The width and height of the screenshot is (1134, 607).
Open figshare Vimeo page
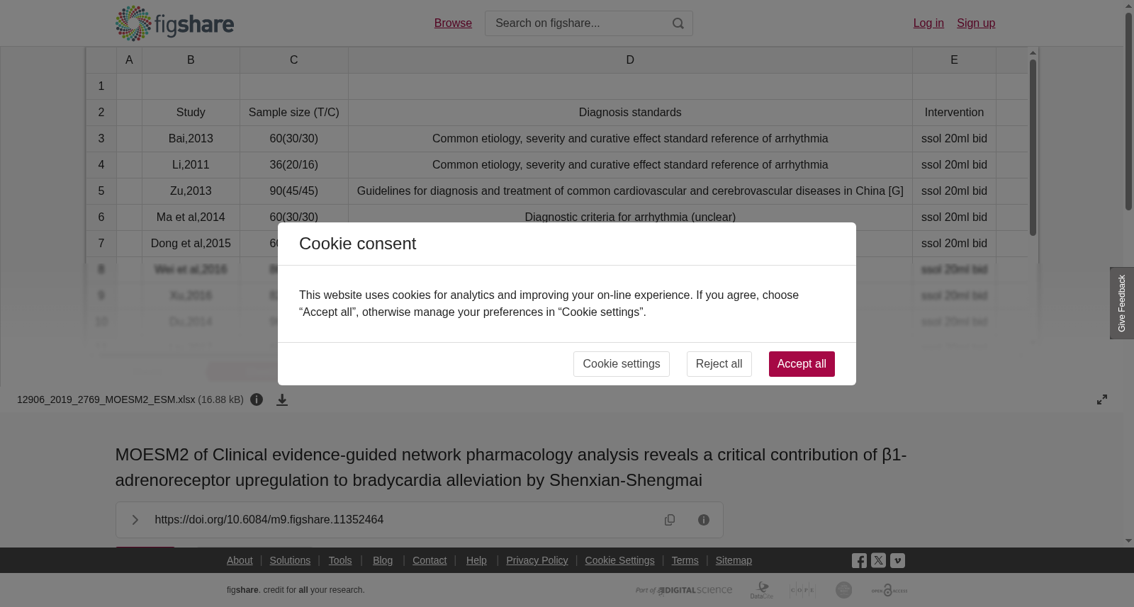click(897, 560)
